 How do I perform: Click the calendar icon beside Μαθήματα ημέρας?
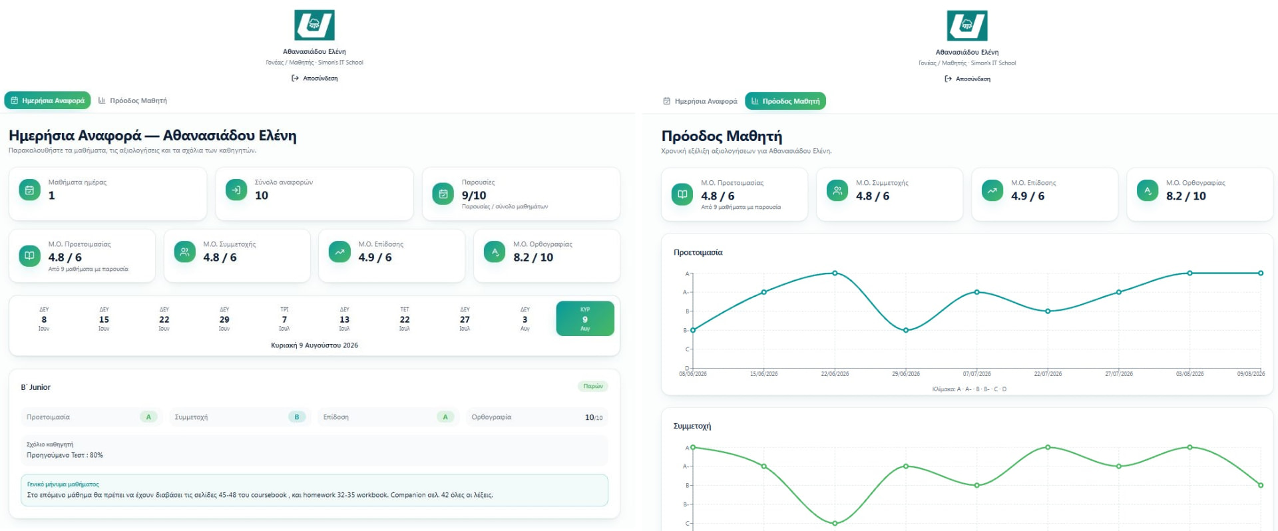tap(29, 190)
